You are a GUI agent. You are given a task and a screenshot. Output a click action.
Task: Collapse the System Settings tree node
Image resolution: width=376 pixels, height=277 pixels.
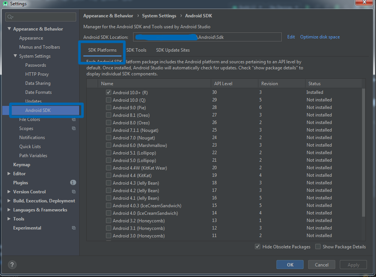[x=15, y=56]
